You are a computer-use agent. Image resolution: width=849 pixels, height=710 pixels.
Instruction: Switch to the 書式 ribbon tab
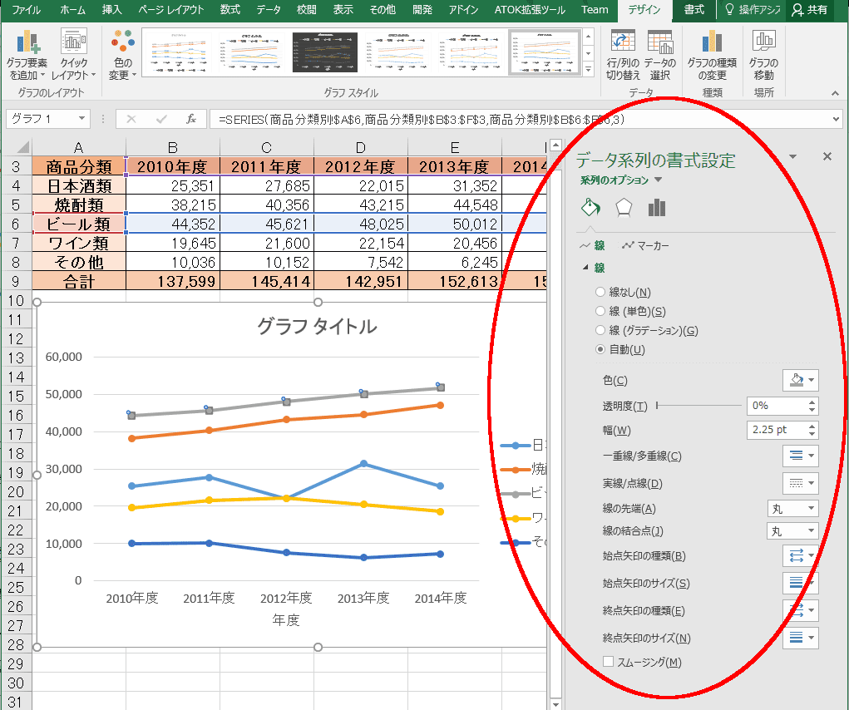694,10
